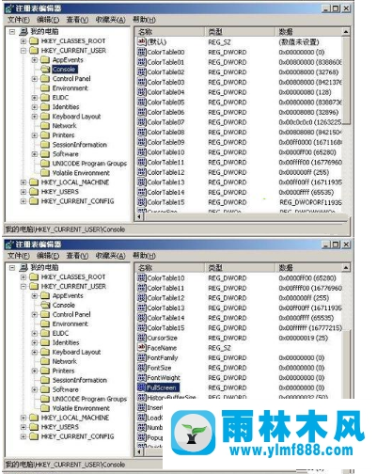Expand the Software key in bottom window
377x474 pixels.
[x=35, y=389]
